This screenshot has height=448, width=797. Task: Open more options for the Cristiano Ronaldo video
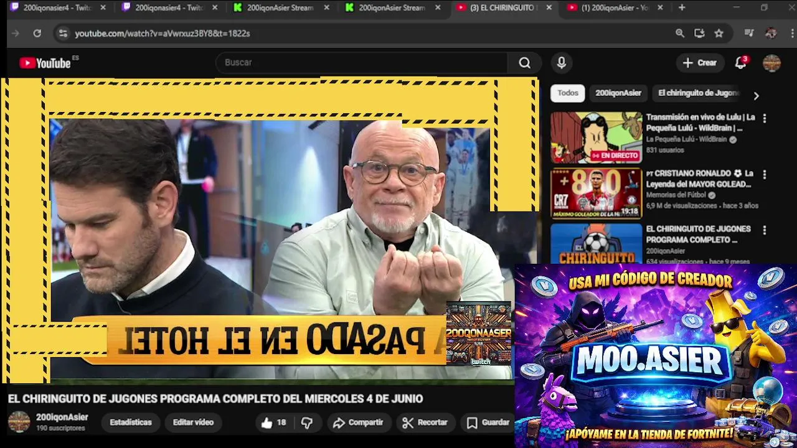pos(765,174)
